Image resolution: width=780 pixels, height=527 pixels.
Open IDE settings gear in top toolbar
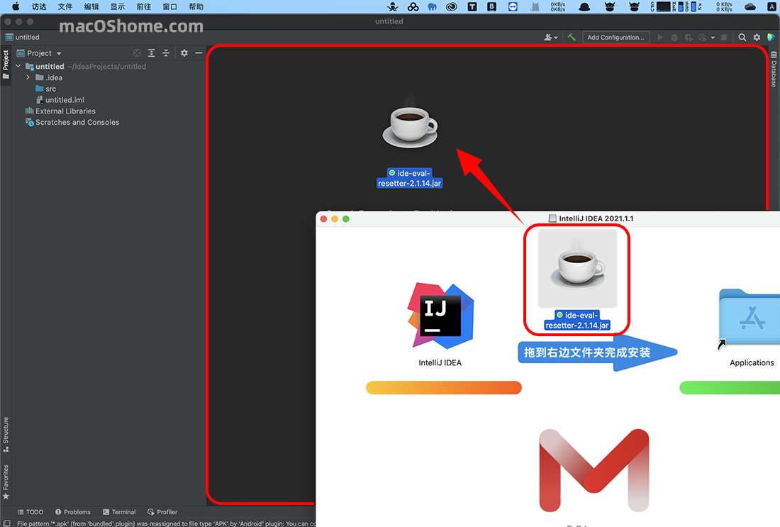[757, 38]
